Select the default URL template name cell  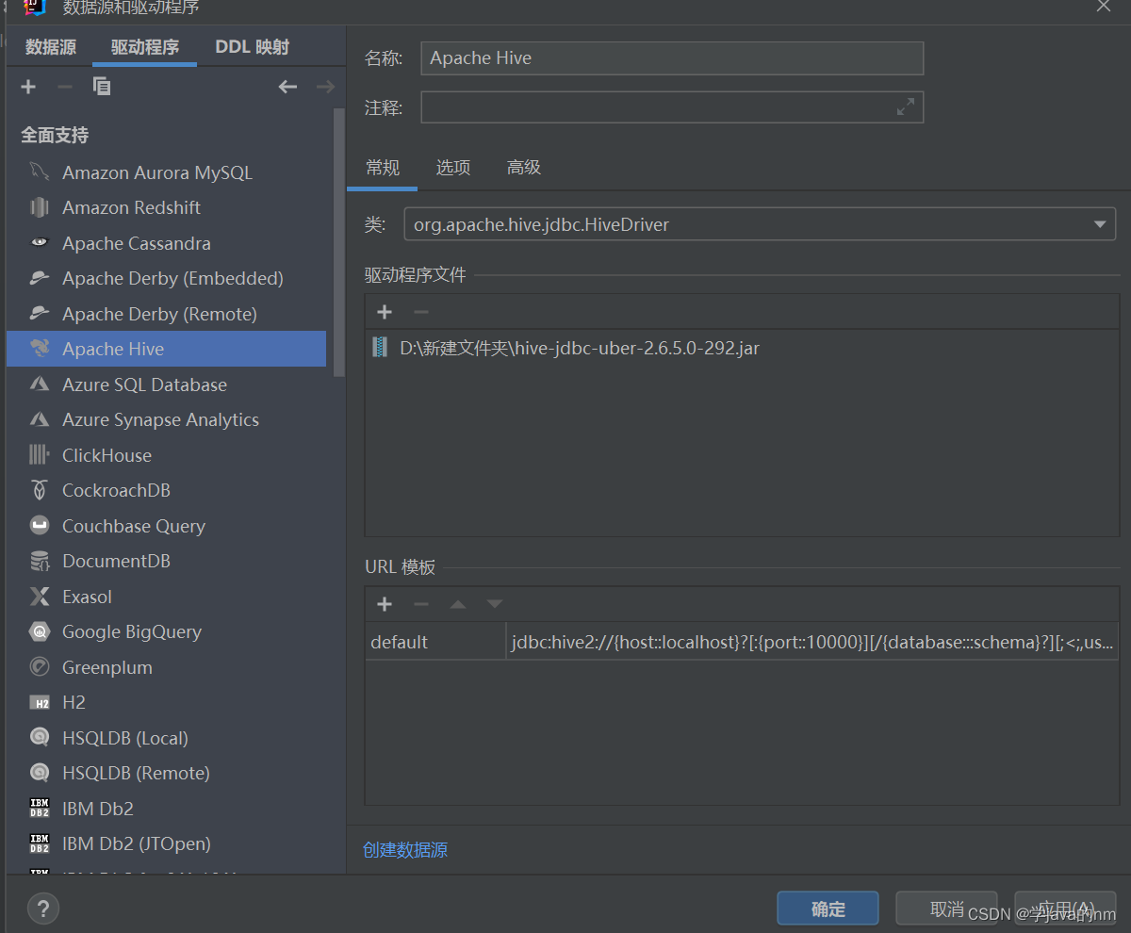pyautogui.click(x=435, y=642)
